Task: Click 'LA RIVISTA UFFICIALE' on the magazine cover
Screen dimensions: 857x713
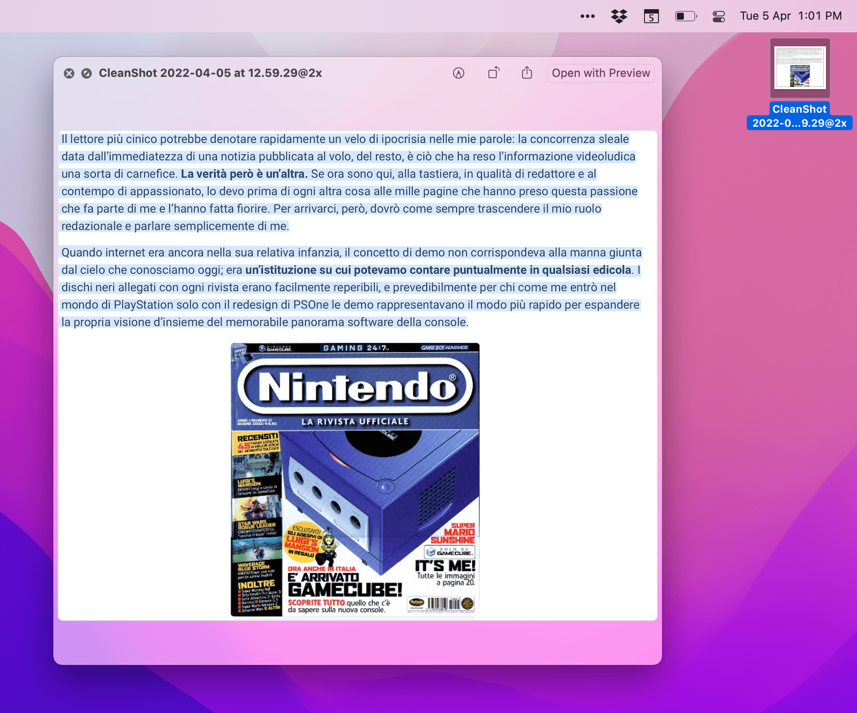Action: coord(355,422)
